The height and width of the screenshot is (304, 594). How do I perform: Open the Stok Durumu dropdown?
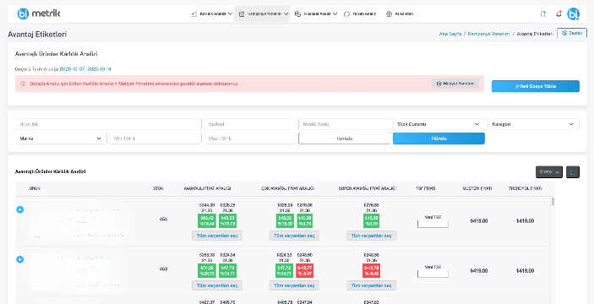(439, 124)
